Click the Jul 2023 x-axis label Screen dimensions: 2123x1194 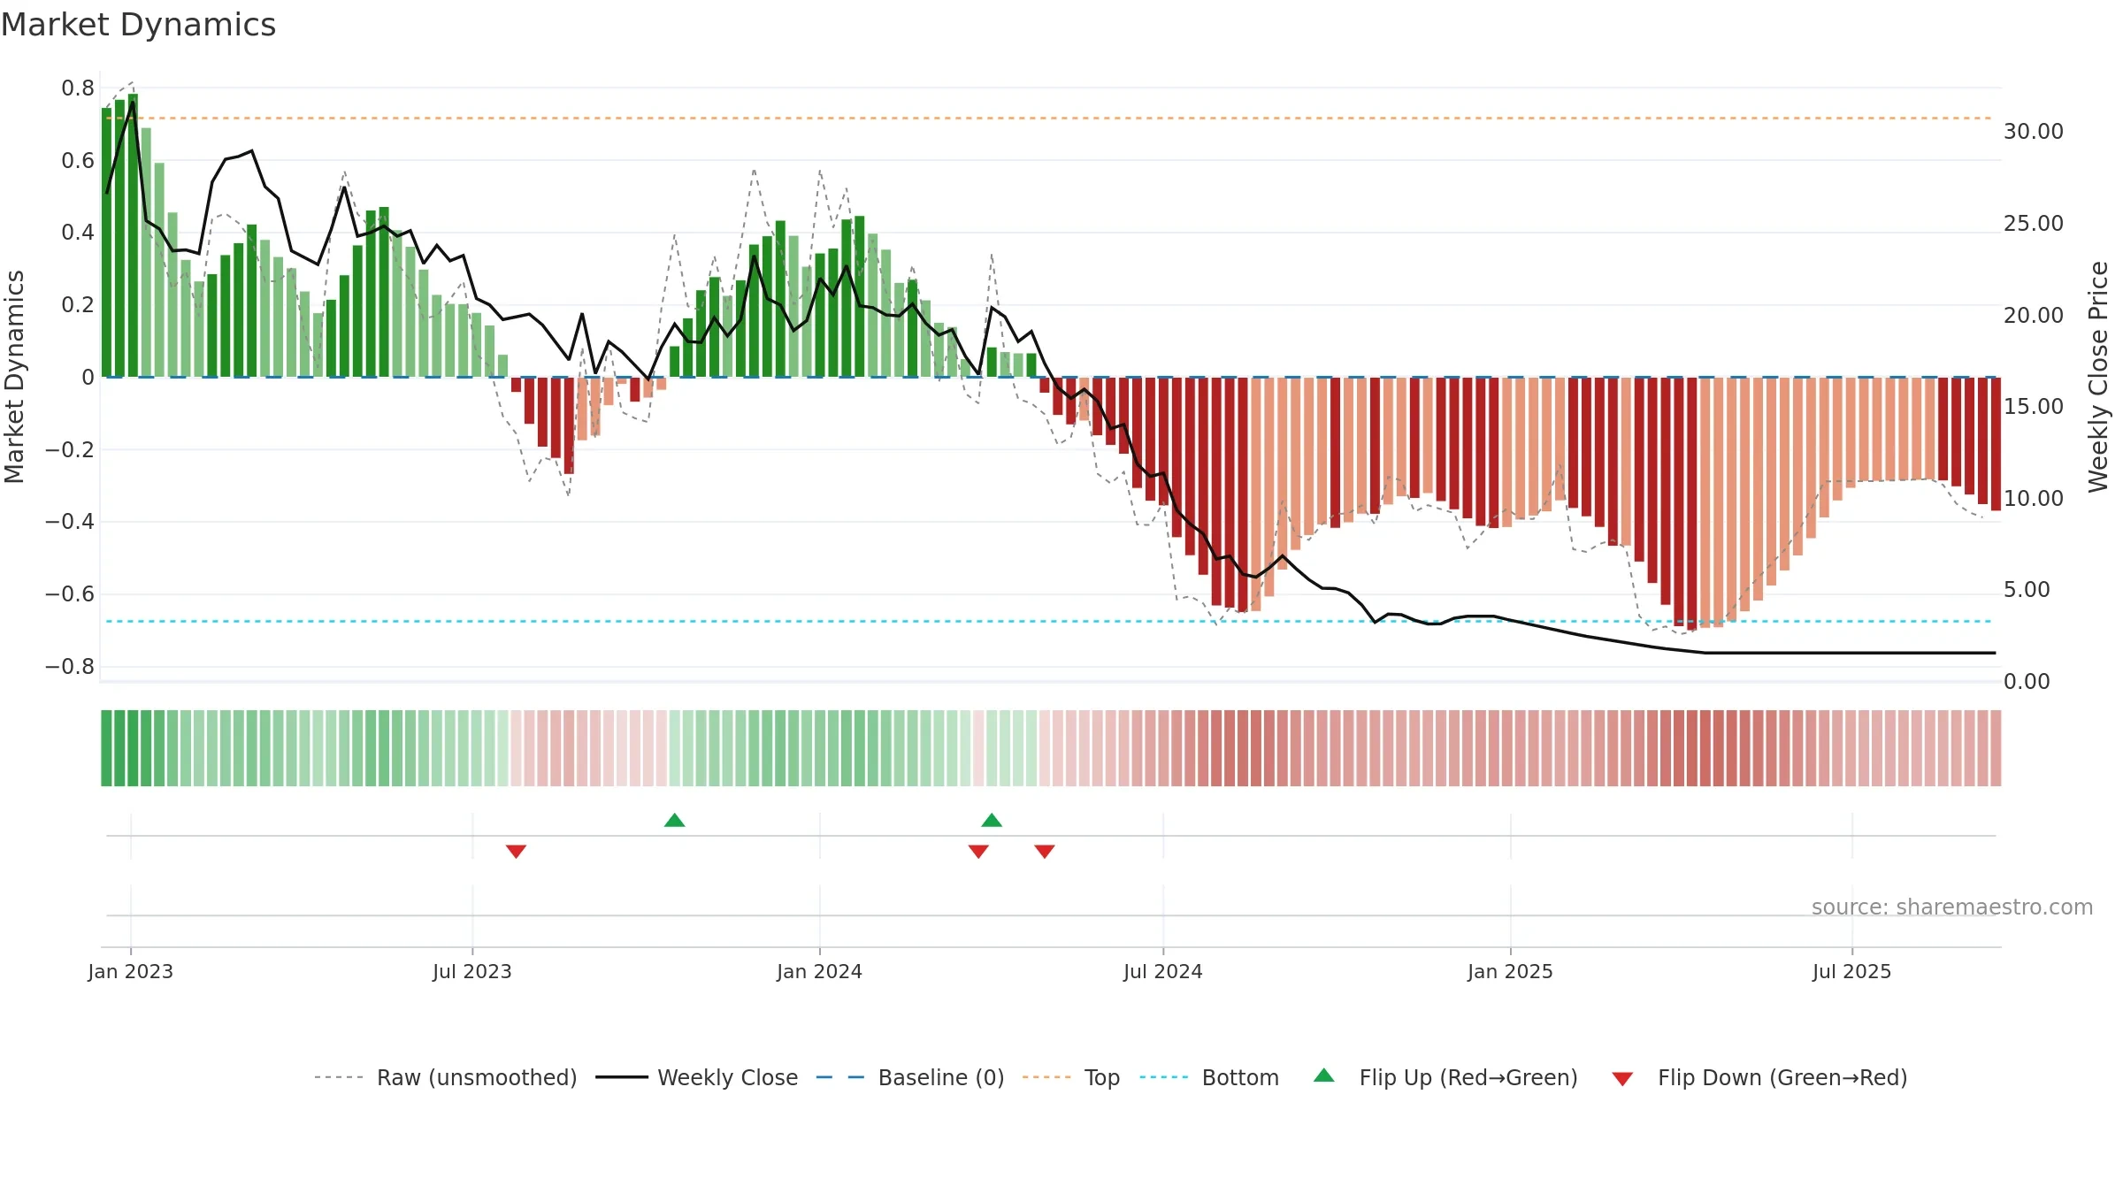[x=472, y=971]
